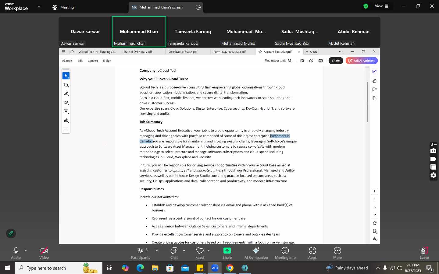The height and width of the screenshot is (274, 439).
Task: Select the add text box tool
Action: point(66,112)
